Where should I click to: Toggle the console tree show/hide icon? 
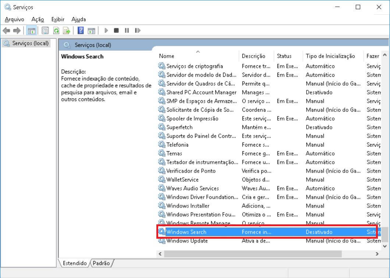tap(32, 31)
